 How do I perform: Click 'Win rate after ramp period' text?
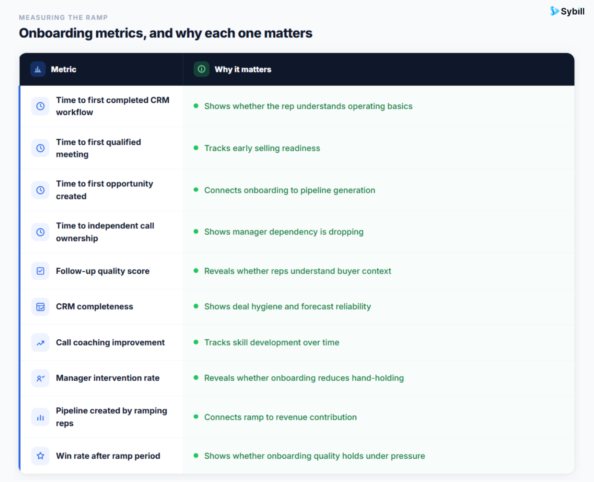tap(108, 456)
